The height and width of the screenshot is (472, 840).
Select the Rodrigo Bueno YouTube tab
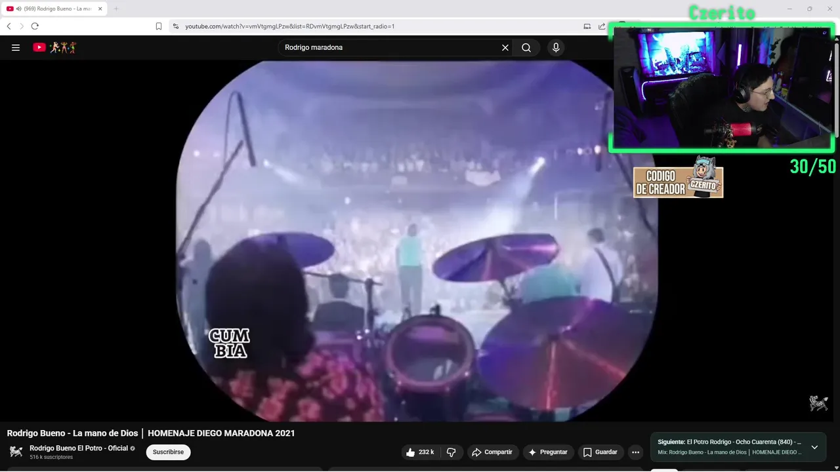point(54,9)
